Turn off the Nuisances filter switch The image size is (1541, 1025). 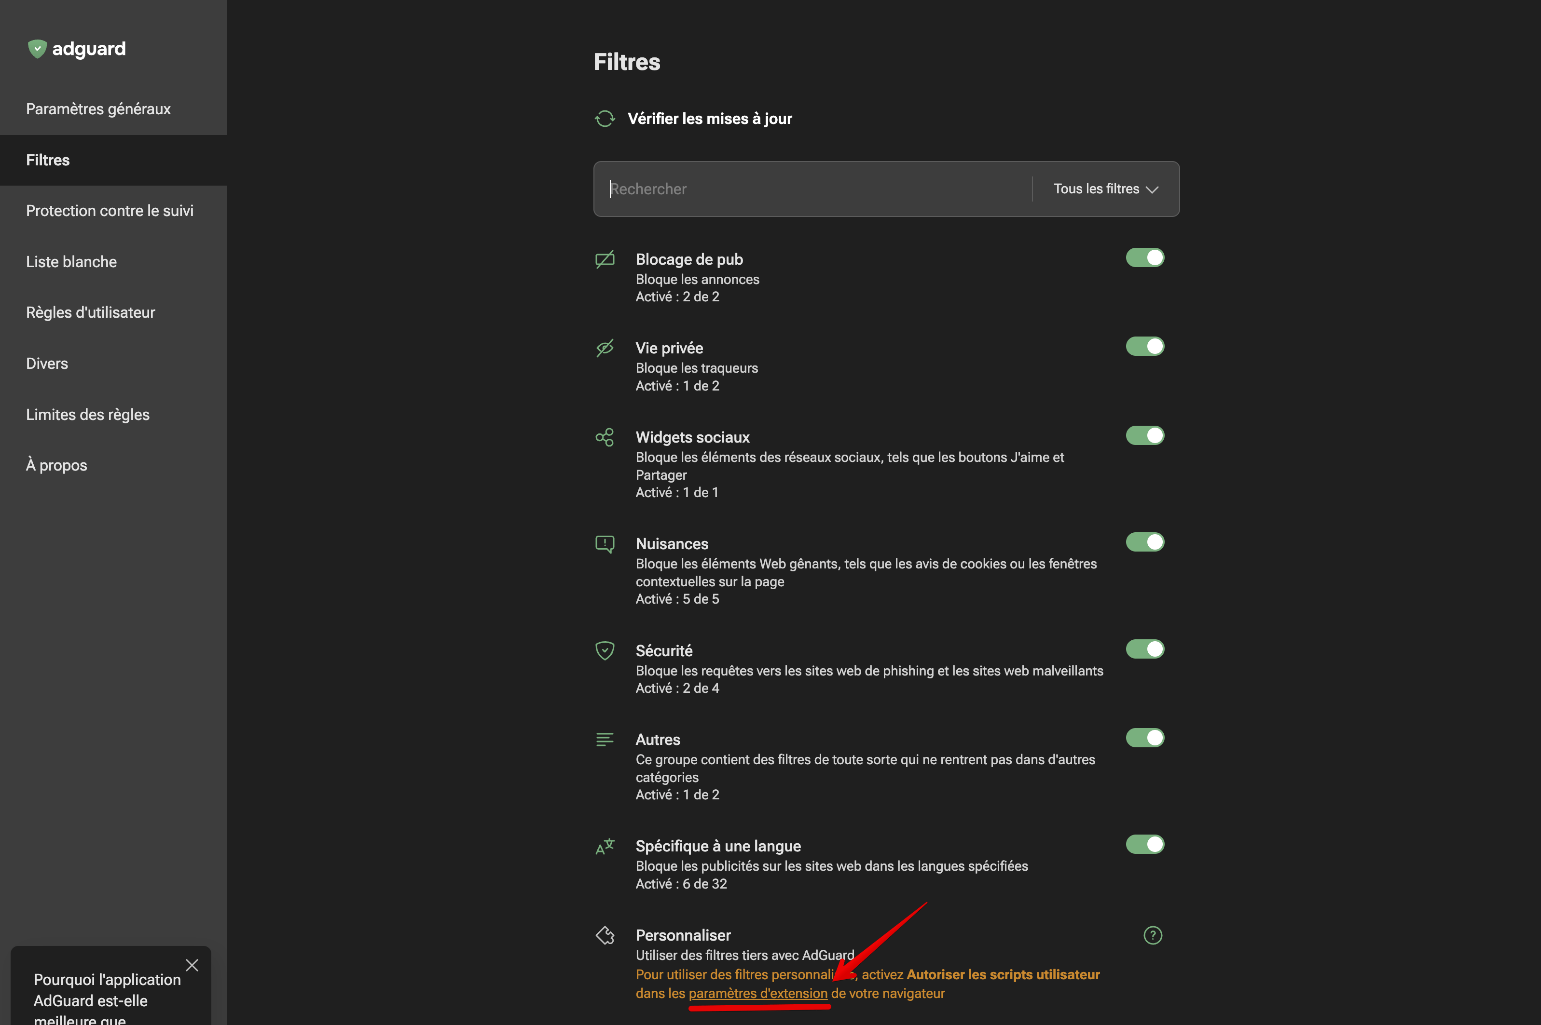(x=1144, y=542)
